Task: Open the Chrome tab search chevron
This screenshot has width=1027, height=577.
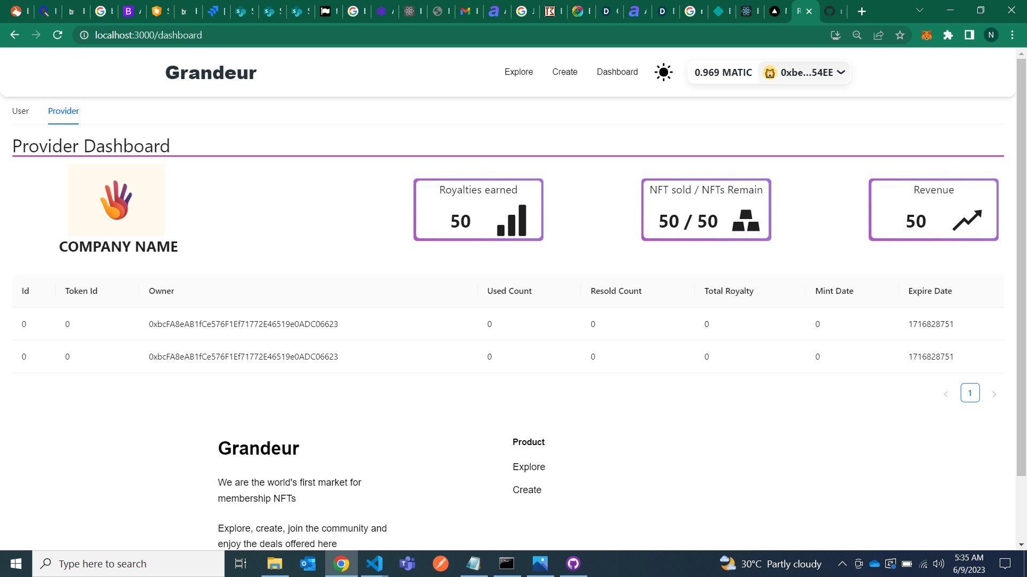Action: (919, 11)
